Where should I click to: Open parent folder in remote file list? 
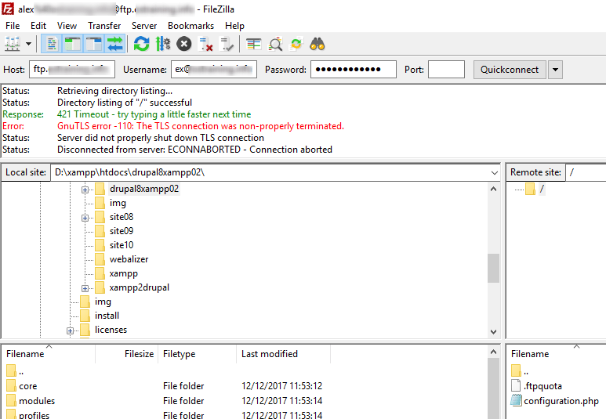(520, 371)
